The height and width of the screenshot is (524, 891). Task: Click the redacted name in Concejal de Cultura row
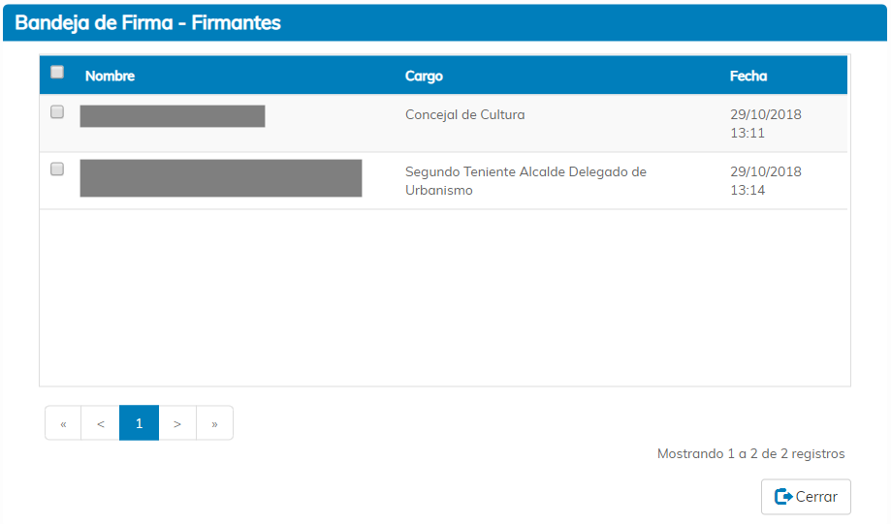pos(173,116)
